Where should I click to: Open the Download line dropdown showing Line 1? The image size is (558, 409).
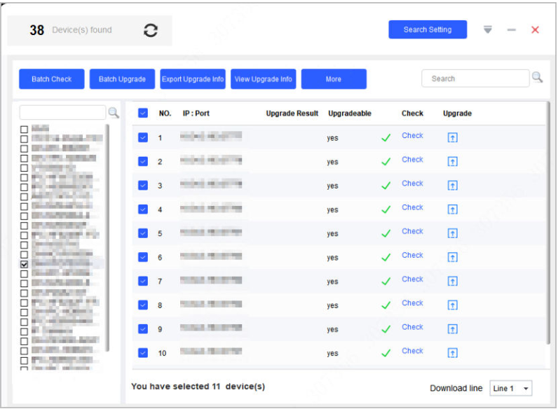(x=510, y=389)
